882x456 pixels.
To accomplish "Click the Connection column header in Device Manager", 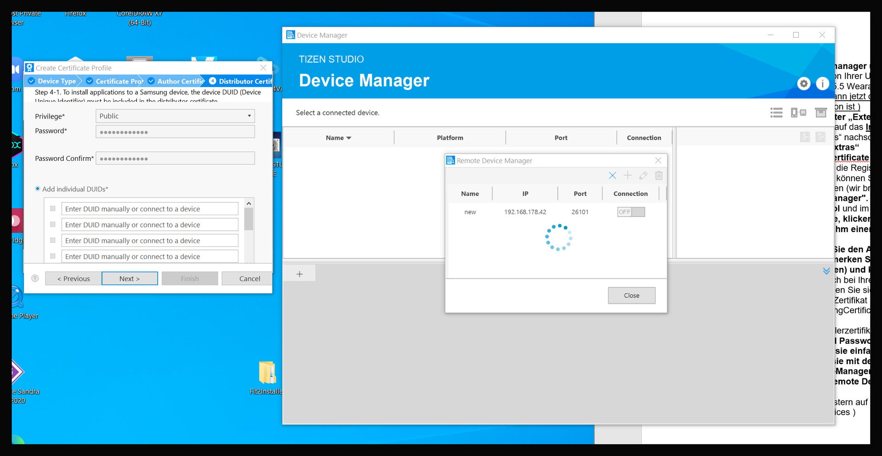I will [x=644, y=138].
